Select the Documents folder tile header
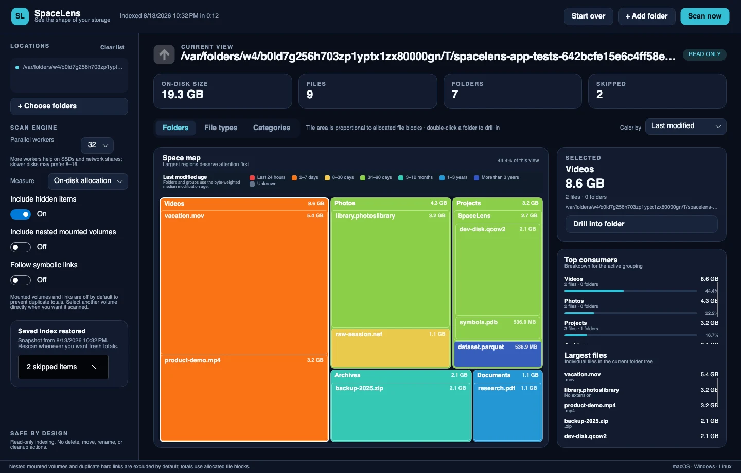The image size is (741, 473). click(x=508, y=375)
